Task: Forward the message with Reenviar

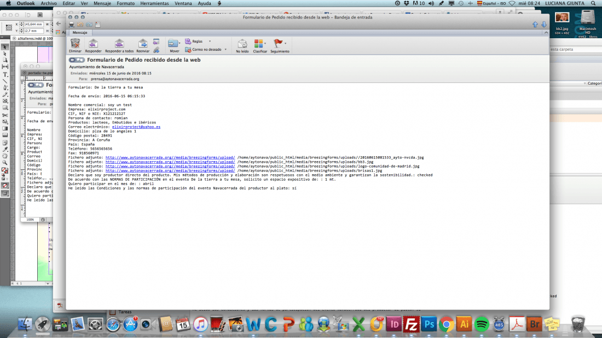Action: click(142, 46)
